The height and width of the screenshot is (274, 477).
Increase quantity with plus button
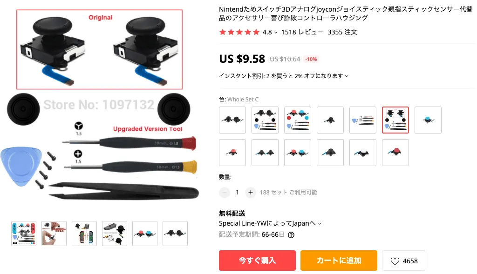click(250, 192)
